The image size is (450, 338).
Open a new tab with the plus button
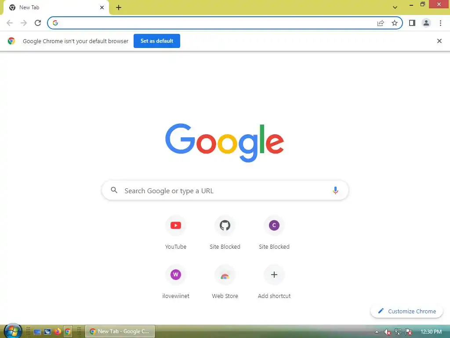[x=119, y=7]
